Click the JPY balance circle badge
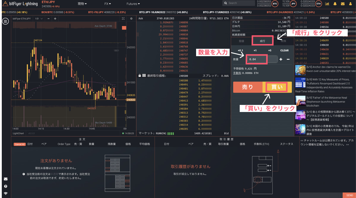Screen dimensions: 356x198 pyautogui.click(x=293, y=4)
